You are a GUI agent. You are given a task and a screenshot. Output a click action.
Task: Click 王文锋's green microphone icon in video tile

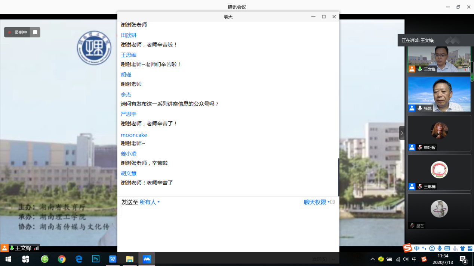click(420, 69)
